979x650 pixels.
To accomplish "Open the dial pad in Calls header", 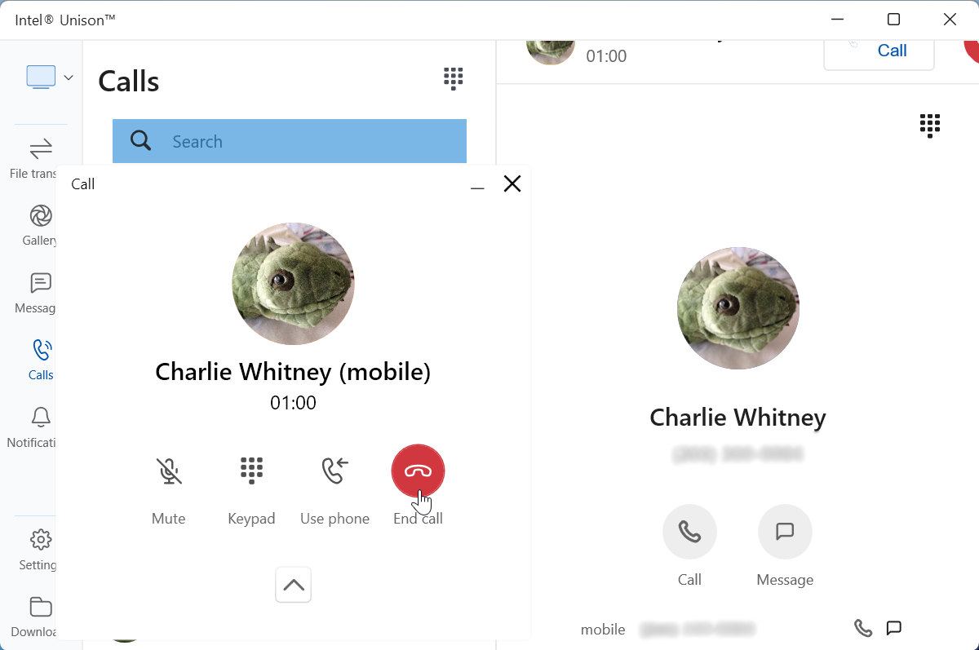I will (454, 78).
